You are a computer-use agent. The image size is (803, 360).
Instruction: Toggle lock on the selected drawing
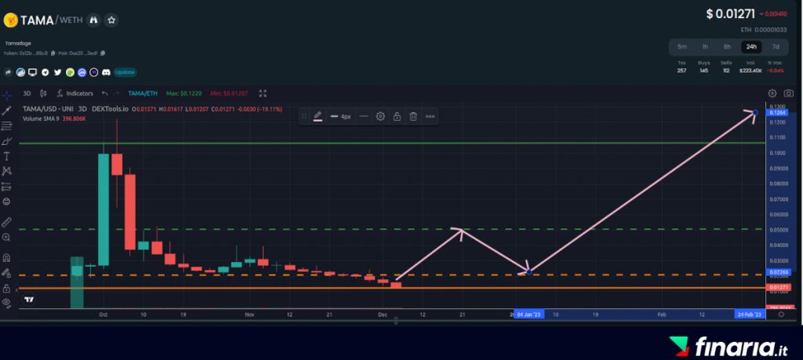point(397,116)
